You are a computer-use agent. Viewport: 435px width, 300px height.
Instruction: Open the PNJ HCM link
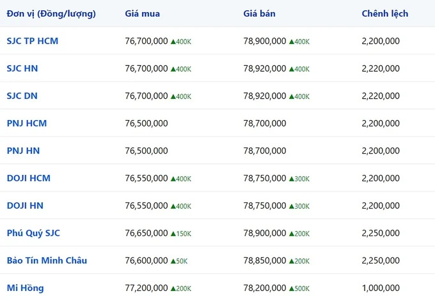27,123
